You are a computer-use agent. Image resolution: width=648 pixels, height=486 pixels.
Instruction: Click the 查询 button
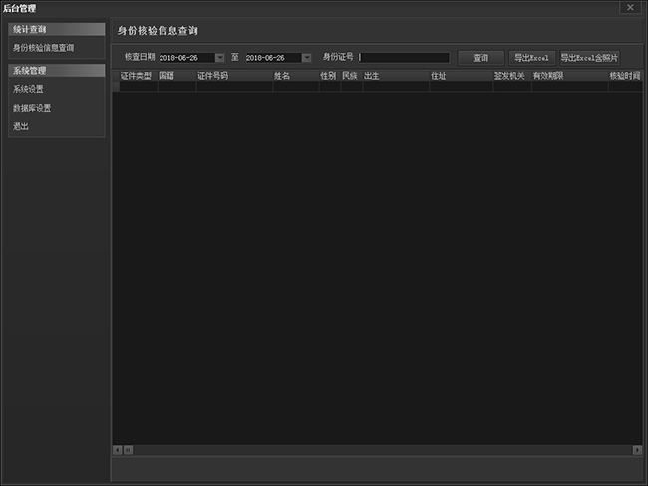point(481,58)
